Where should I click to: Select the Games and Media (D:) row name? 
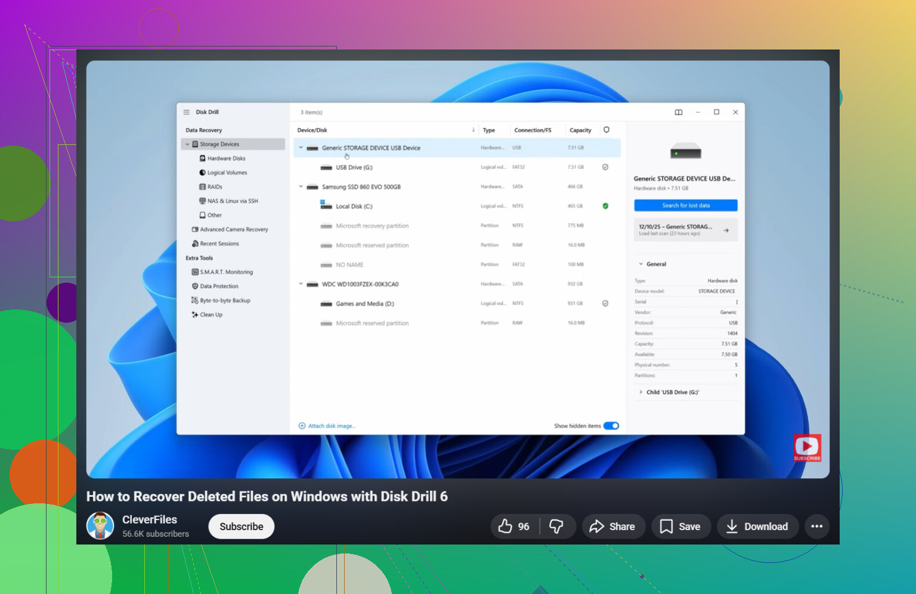point(365,304)
